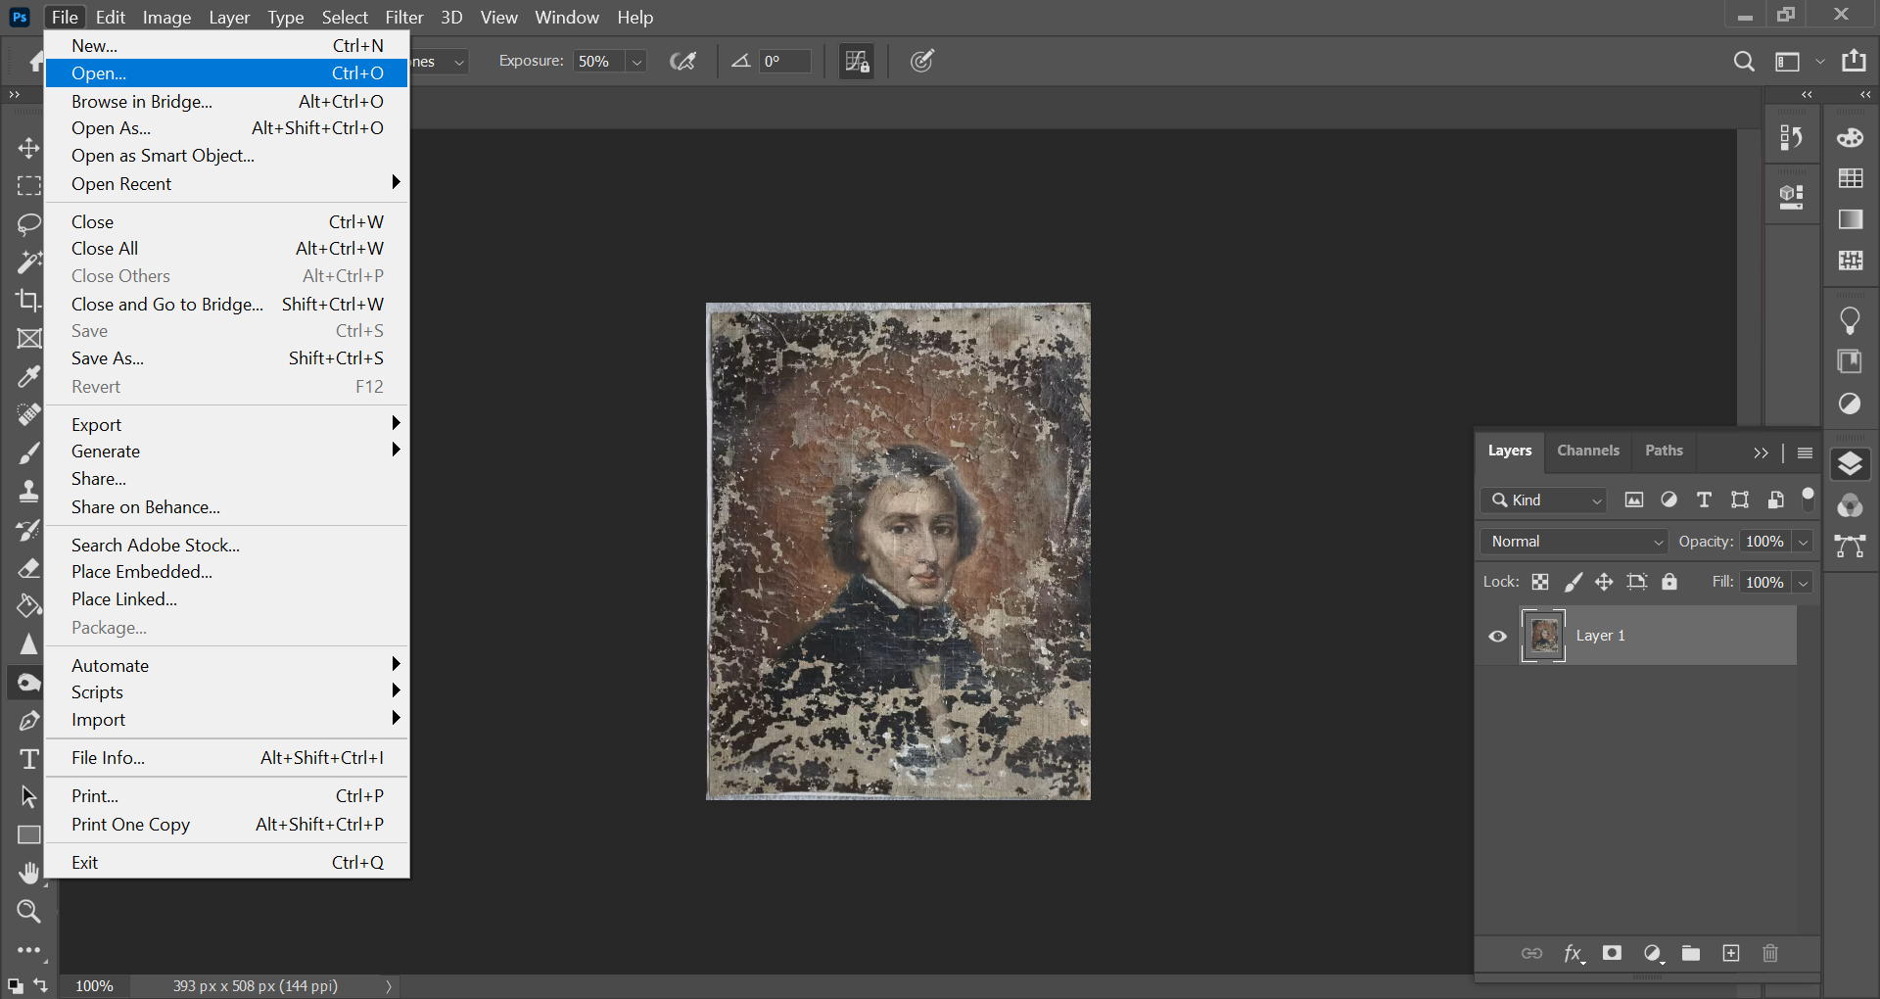This screenshot has width=1880, height=999.
Task: Select the Move tool
Action: pyautogui.click(x=28, y=148)
